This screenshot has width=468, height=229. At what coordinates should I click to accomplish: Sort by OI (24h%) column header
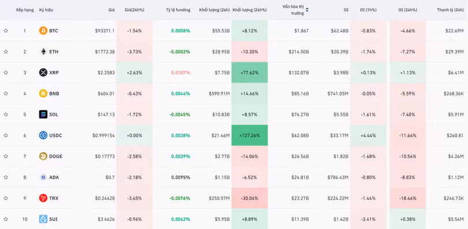(408, 10)
